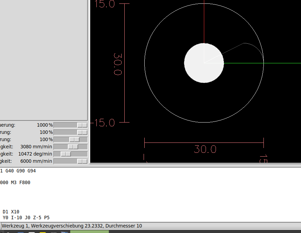Click the 10472 deg/min jog slider

click(65, 154)
